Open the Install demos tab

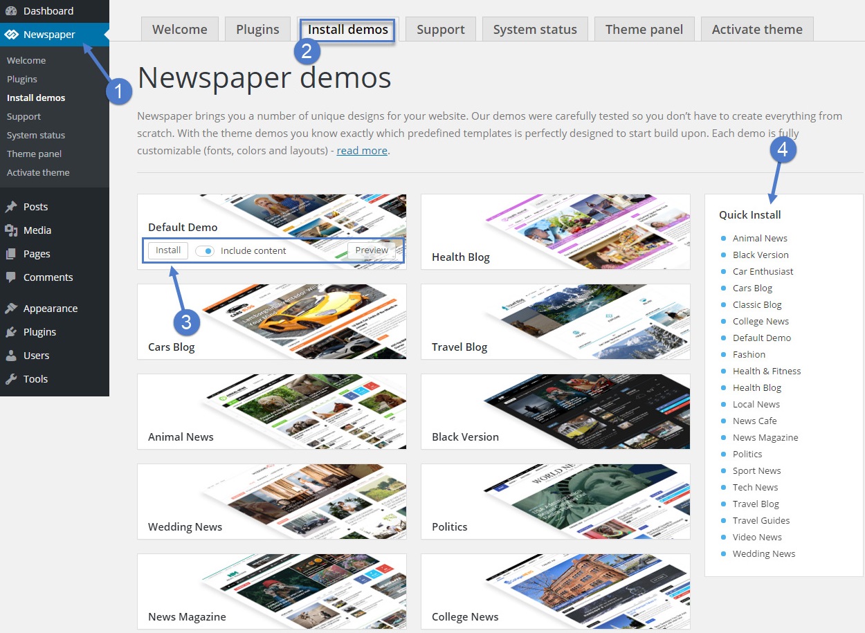[348, 29]
